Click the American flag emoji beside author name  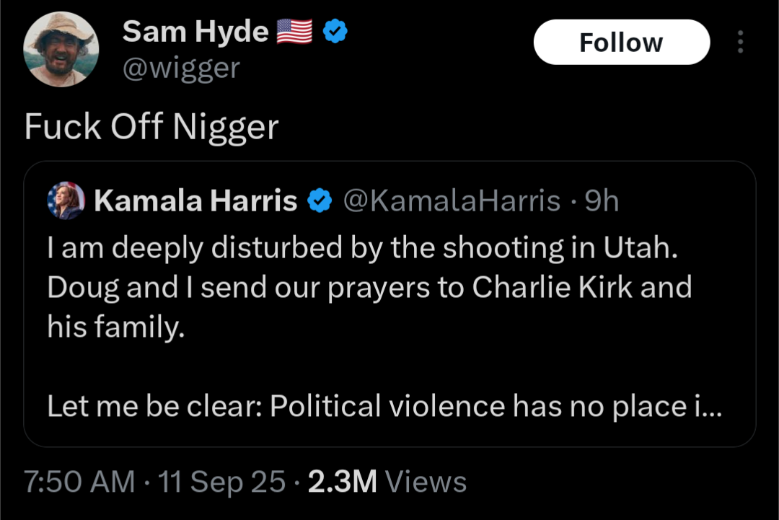click(294, 31)
